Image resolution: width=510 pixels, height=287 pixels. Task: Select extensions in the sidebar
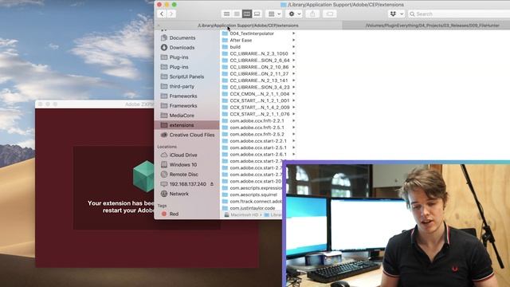point(187,125)
